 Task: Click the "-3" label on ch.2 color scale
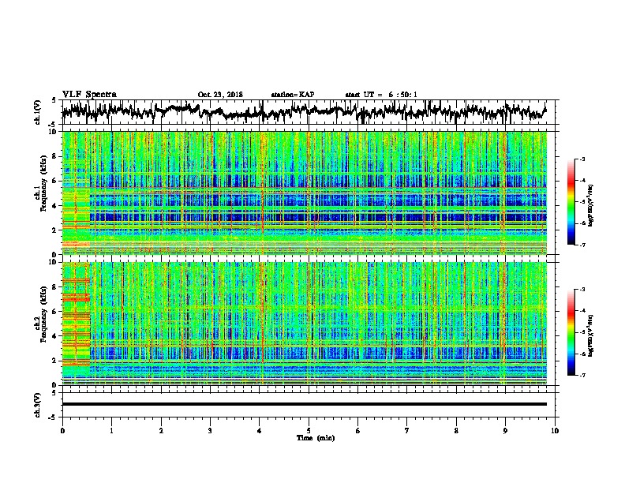[x=582, y=290]
